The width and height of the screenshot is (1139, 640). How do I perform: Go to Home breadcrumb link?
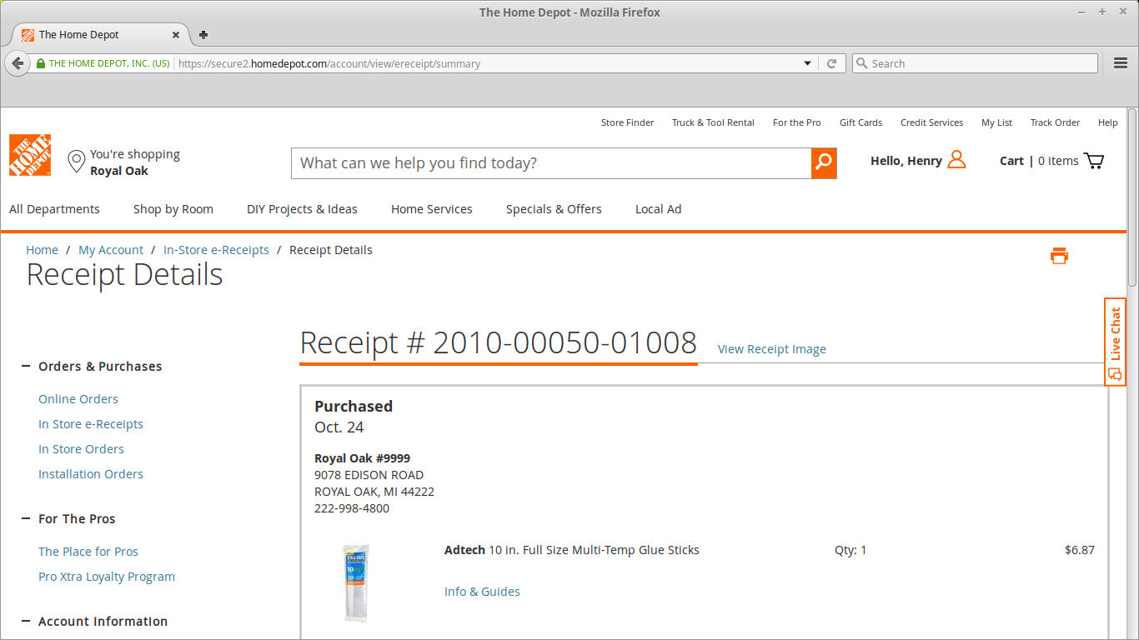click(42, 250)
